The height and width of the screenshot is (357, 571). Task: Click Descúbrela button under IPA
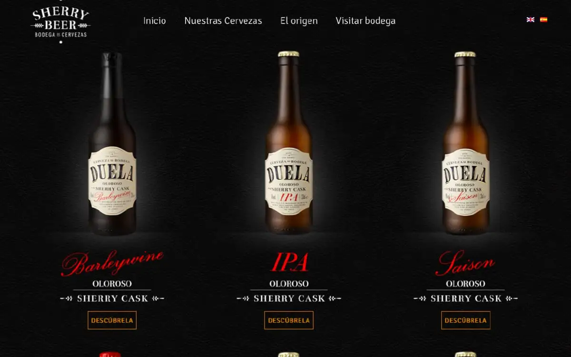point(289,320)
